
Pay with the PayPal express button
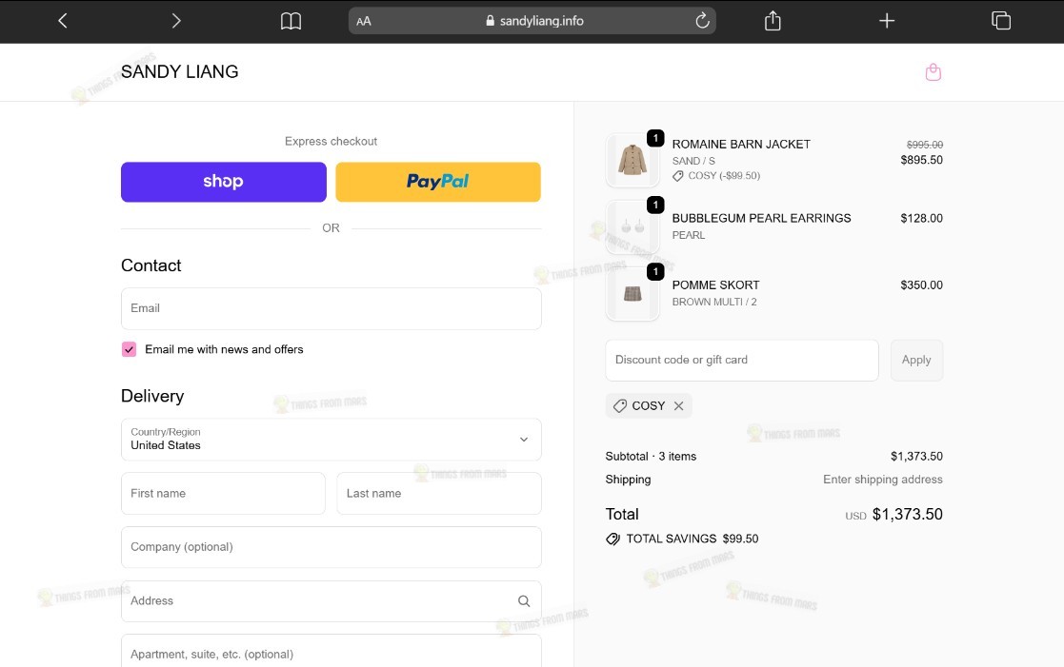pyautogui.click(x=437, y=182)
